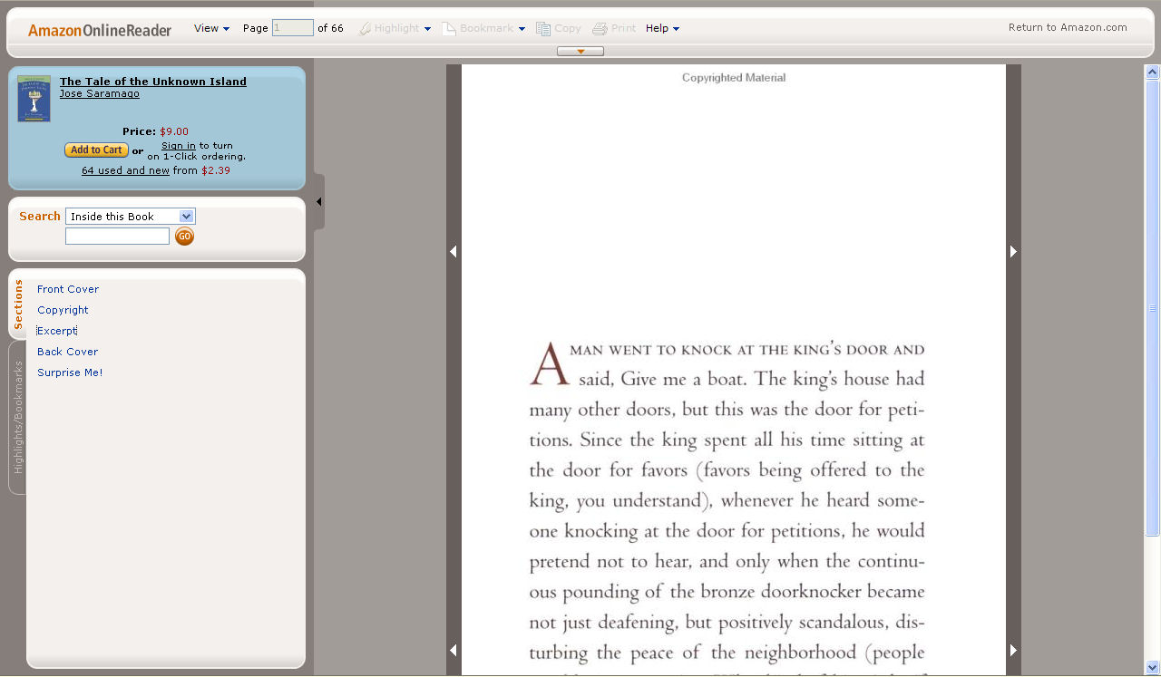Go to previous page using upper left arrow
Image resolution: width=1161 pixels, height=677 pixels.
[454, 252]
